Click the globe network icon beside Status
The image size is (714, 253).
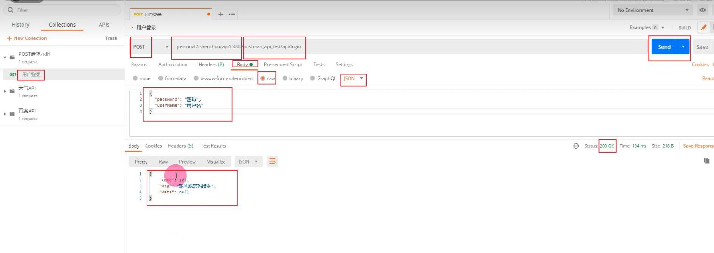[x=576, y=146]
